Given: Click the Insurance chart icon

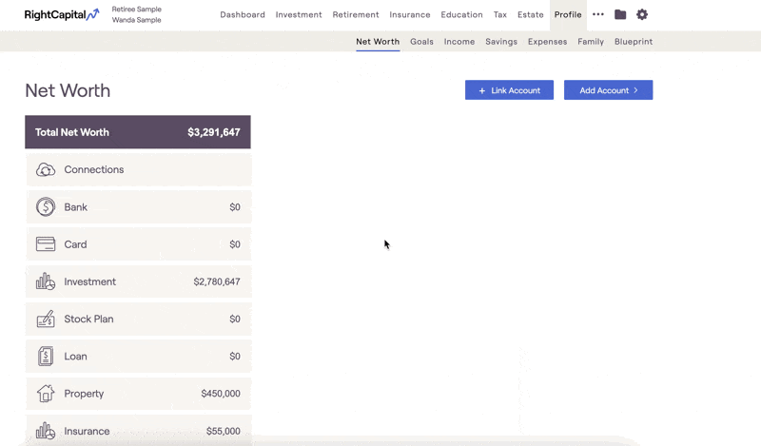Looking at the screenshot, I should pos(46,431).
